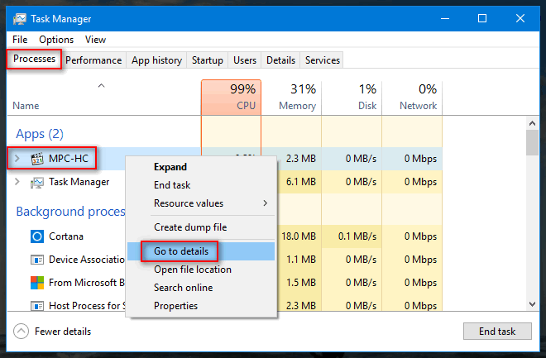This screenshot has height=358, width=546.
Task: Click the Background processes group heading
Action: (70, 212)
